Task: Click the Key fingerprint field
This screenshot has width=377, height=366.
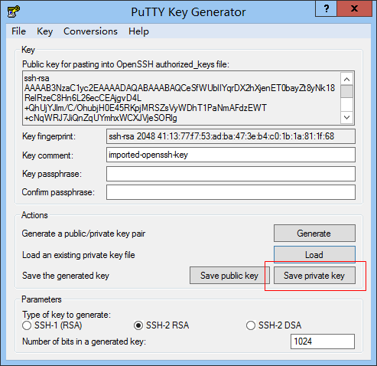Action: click(x=231, y=136)
